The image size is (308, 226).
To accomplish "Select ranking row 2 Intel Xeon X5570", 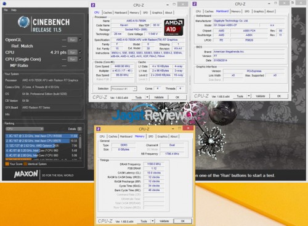I will [42, 141].
